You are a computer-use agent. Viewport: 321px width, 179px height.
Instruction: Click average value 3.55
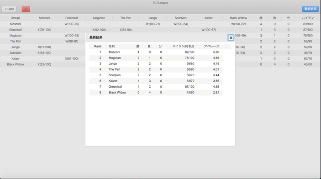[216, 81]
